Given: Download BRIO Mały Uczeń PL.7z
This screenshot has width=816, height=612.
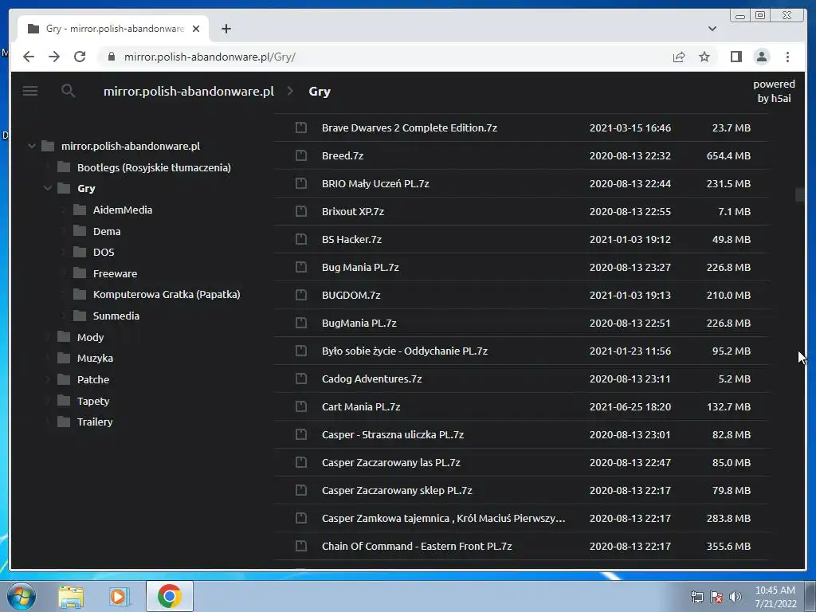Looking at the screenshot, I should coord(375,183).
